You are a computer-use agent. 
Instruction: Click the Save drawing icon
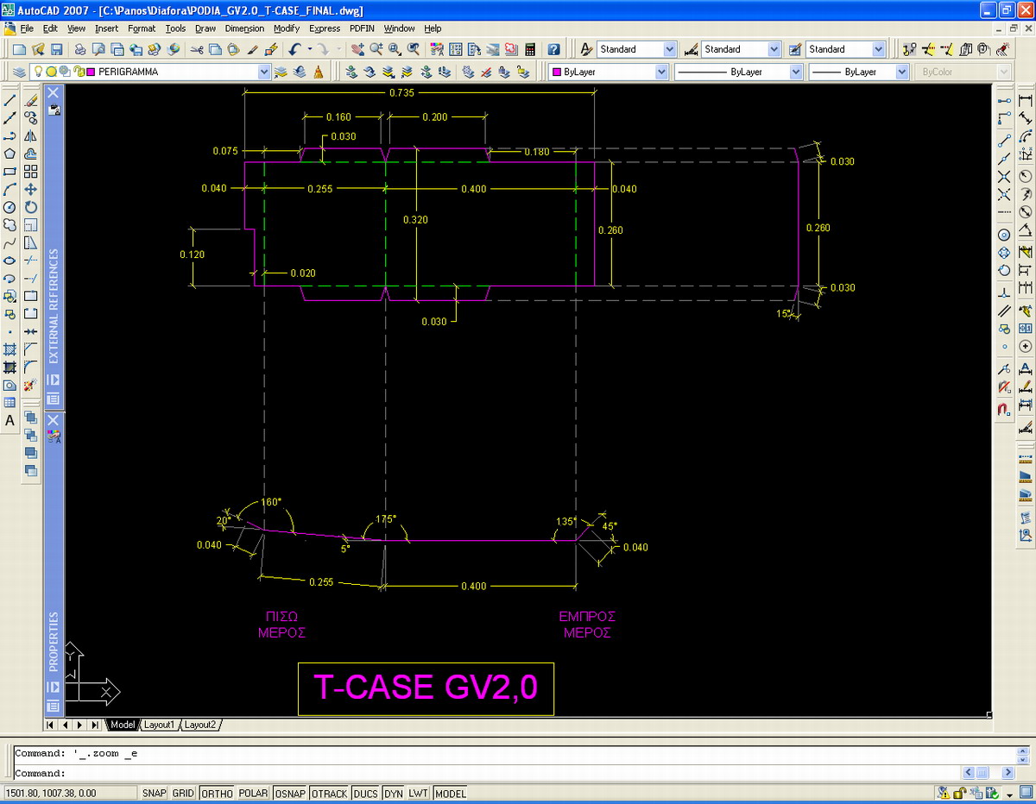(56, 49)
